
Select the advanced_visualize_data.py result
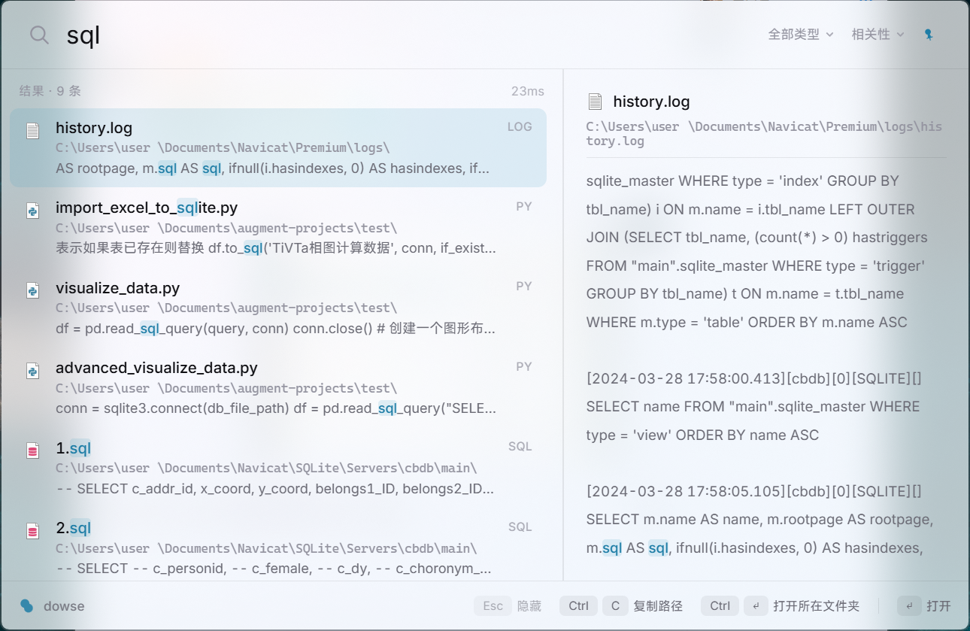pos(278,387)
